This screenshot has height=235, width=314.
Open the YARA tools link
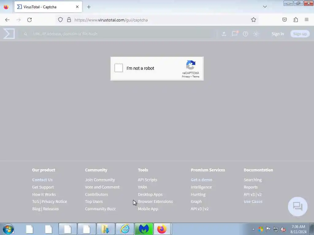pos(142,187)
